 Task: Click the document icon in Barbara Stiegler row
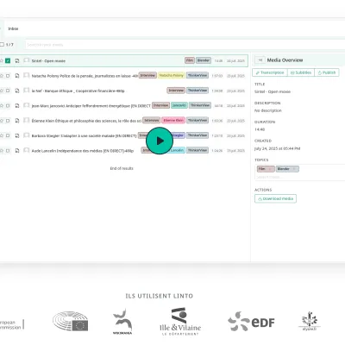17,135
